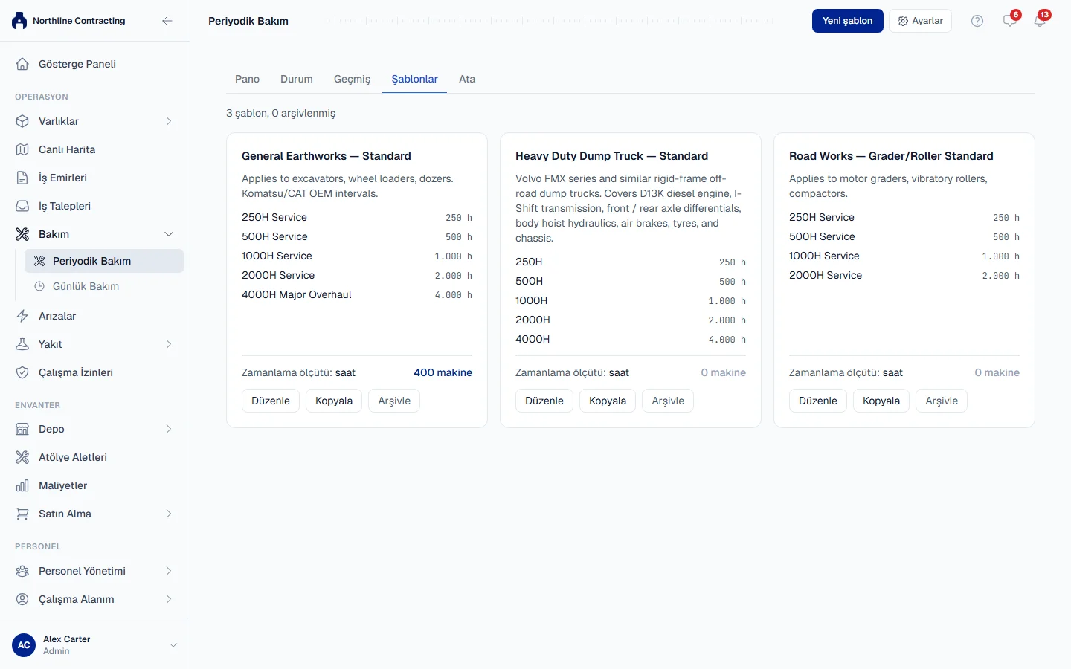Open the 400 makine link
The width and height of the screenshot is (1071, 669).
click(443, 372)
